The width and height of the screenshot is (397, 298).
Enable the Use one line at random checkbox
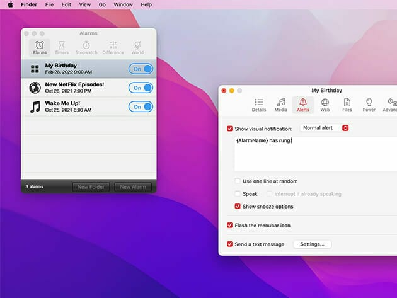click(x=238, y=181)
